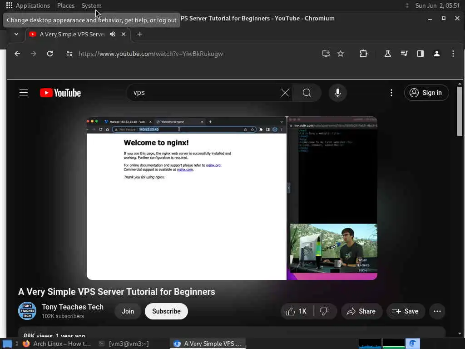View site information controls

69,54
